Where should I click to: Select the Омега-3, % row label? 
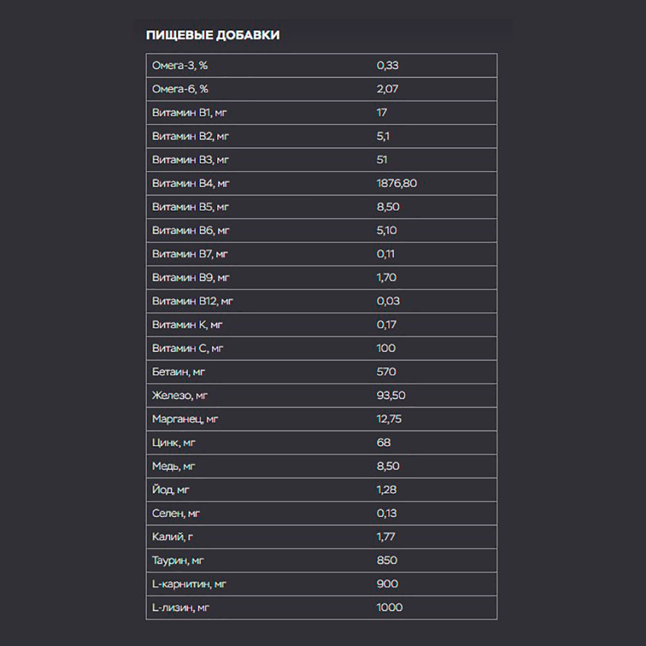pyautogui.click(x=180, y=65)
